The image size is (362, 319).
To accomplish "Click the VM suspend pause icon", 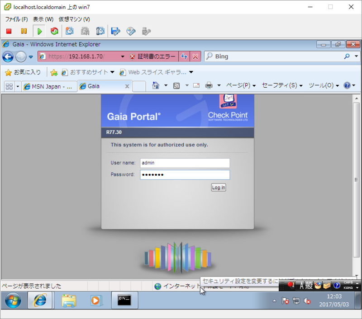I will 24,31.
